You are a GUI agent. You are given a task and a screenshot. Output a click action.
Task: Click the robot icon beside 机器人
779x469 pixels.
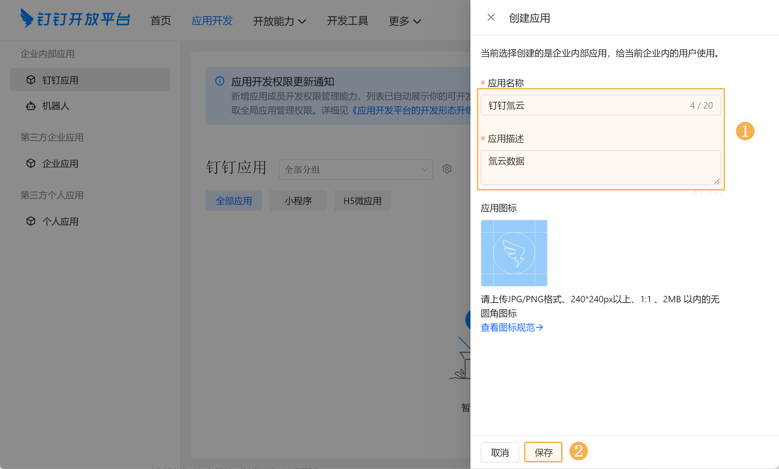tap(31, 106)
